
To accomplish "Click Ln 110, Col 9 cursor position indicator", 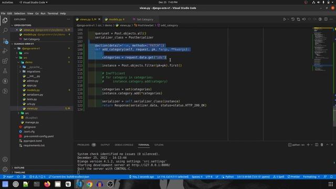I will click(x=173, y=177).
